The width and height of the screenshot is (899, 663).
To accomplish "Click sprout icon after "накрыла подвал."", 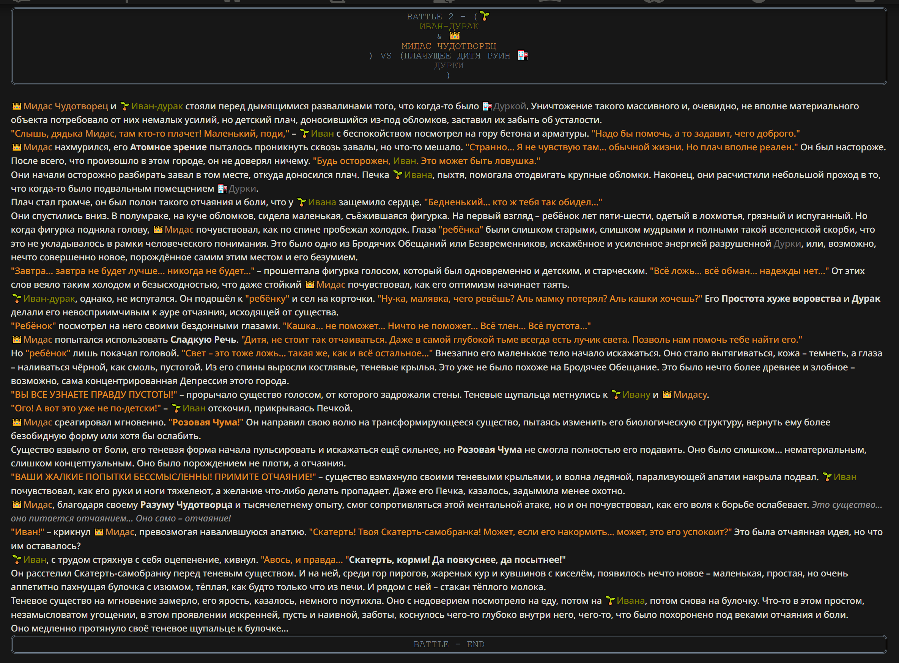I will pos(827,476).
